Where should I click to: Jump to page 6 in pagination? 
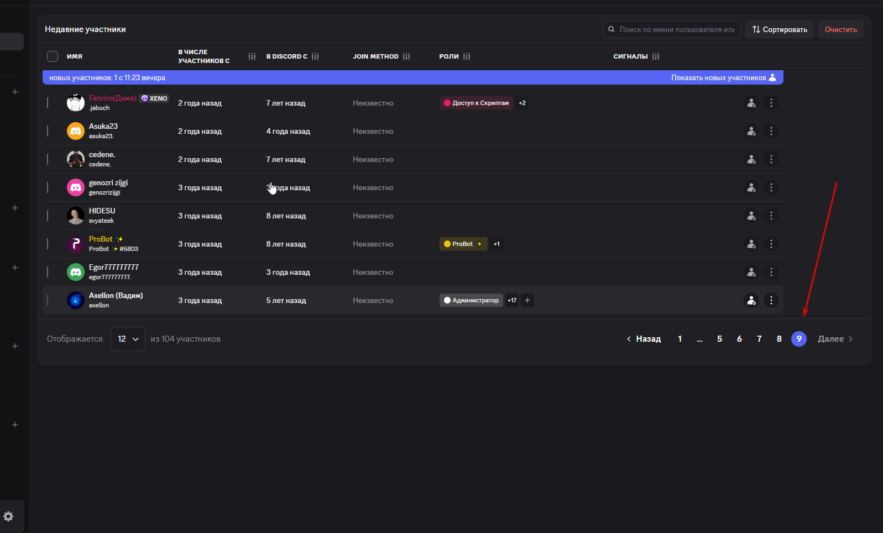click(739, 339)
